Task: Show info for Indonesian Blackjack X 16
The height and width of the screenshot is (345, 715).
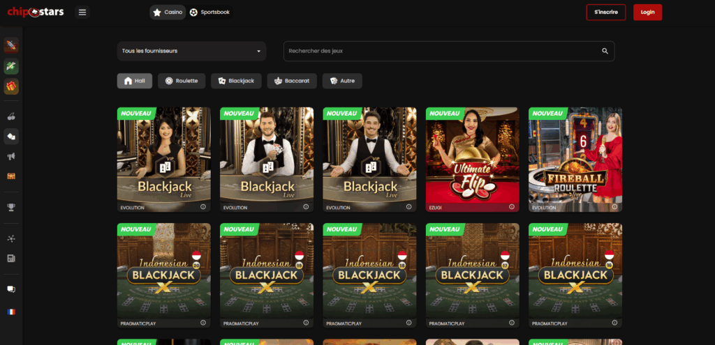Action: tap(614, 323)
